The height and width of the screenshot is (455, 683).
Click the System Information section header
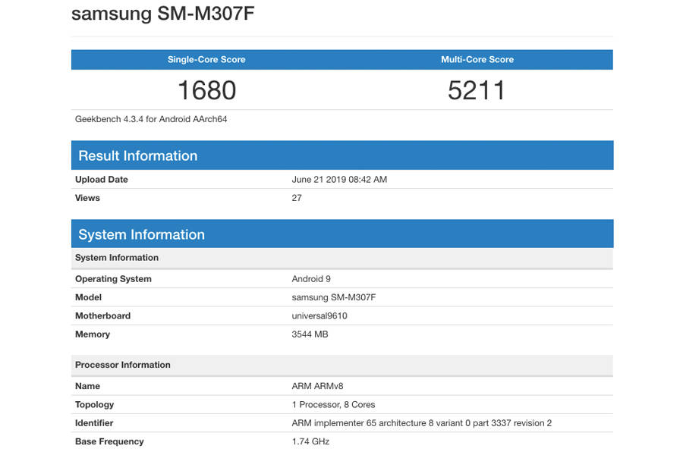[x=140, y=234]
